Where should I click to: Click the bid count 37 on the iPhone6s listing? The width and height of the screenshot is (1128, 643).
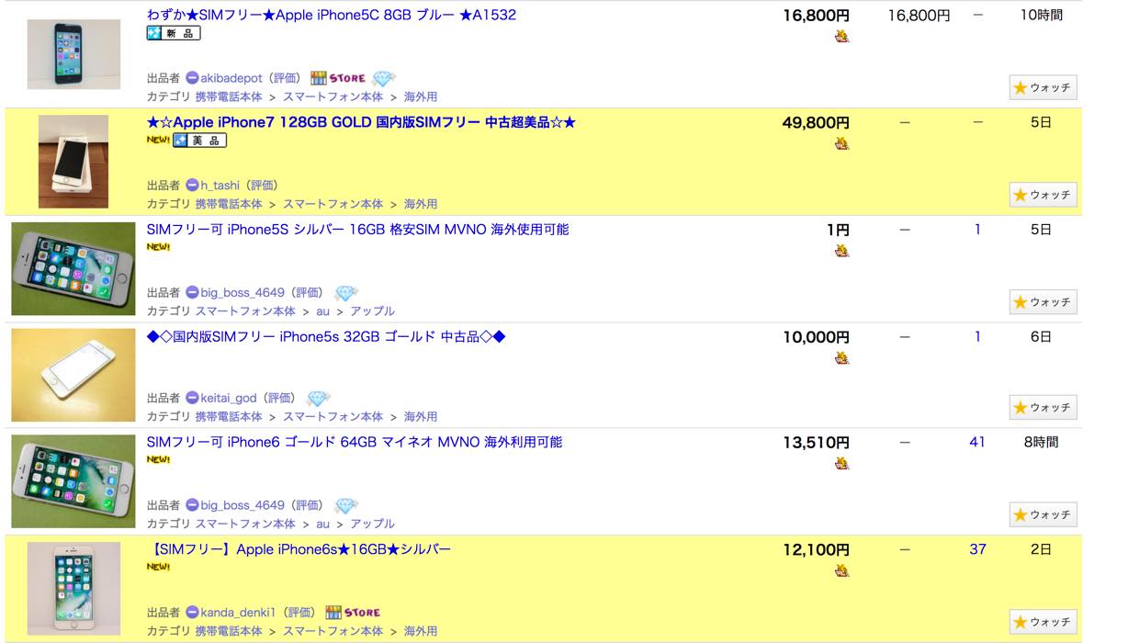point(977,549)
